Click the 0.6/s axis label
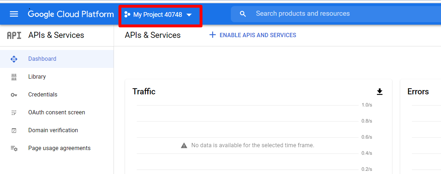The image size is (441, 174). click(367, 137)
